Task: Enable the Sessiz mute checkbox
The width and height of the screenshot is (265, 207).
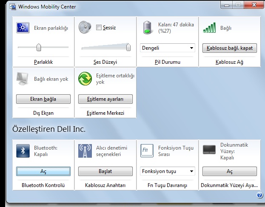Action: pos(99,27)
